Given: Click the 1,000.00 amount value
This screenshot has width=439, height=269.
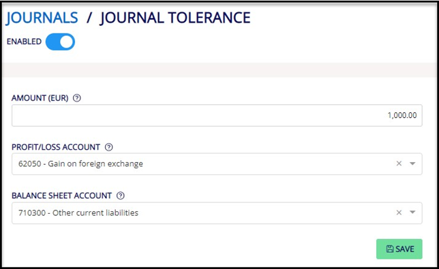Looking at the screenshot, I should point(402,115).
